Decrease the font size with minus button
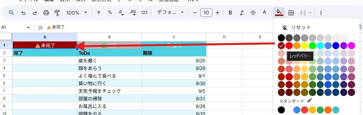Viewport: 363px width, 115px height. 195,13
